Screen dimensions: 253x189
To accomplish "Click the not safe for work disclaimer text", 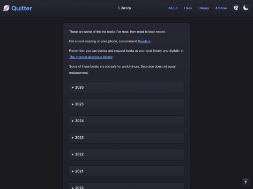I will [122, 70].
